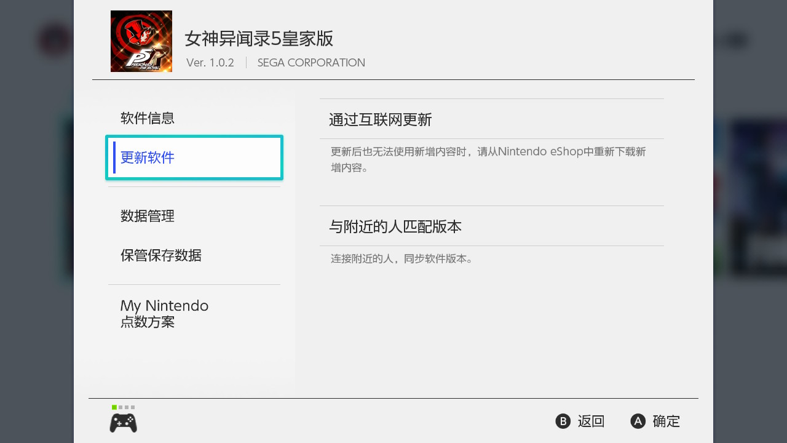Click the publisher text SEGA CORPORATION

point(311,63)
